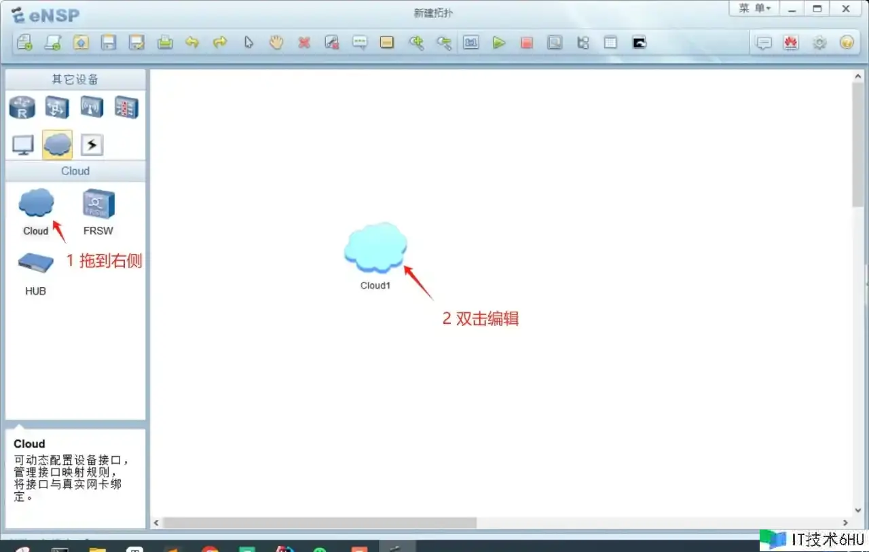The image size is (869, 552).
Task: Click the red X delete tool
Action: tap(304, 43)
